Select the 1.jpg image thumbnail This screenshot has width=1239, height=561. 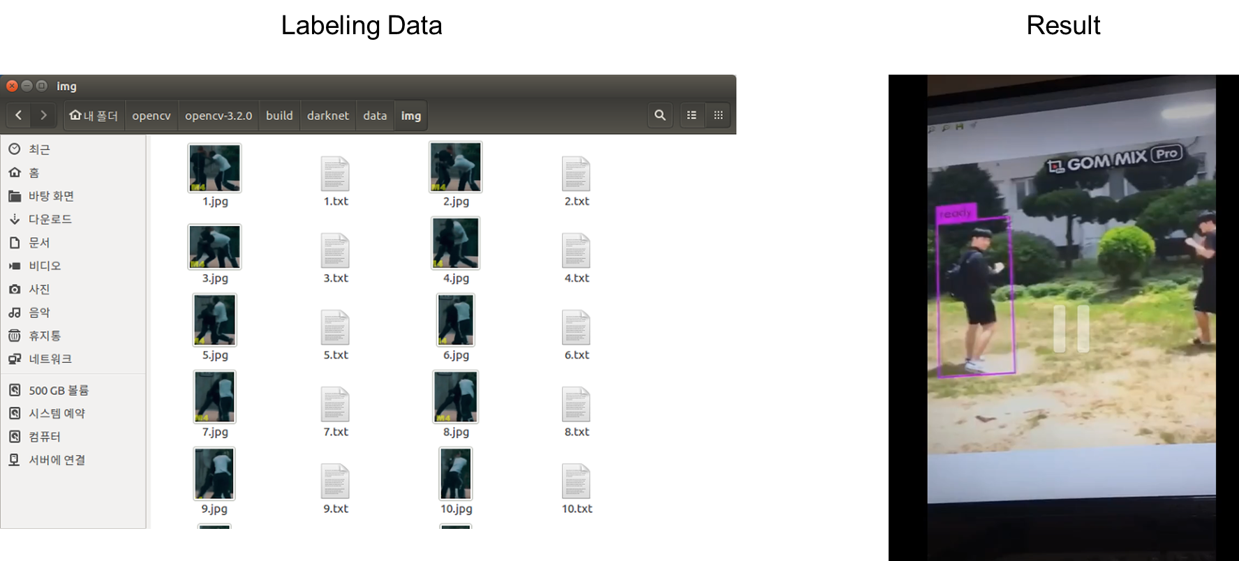click(214, 168)
